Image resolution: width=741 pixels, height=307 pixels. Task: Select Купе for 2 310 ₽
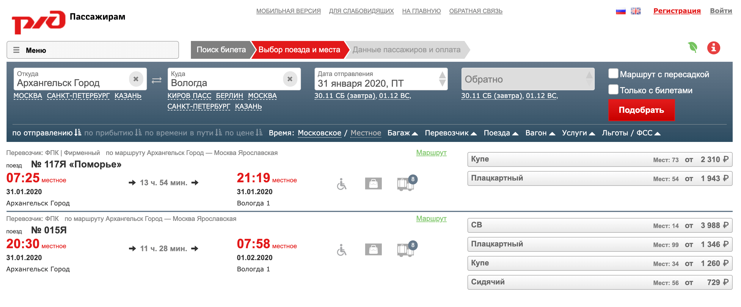(x=600, y=159)
